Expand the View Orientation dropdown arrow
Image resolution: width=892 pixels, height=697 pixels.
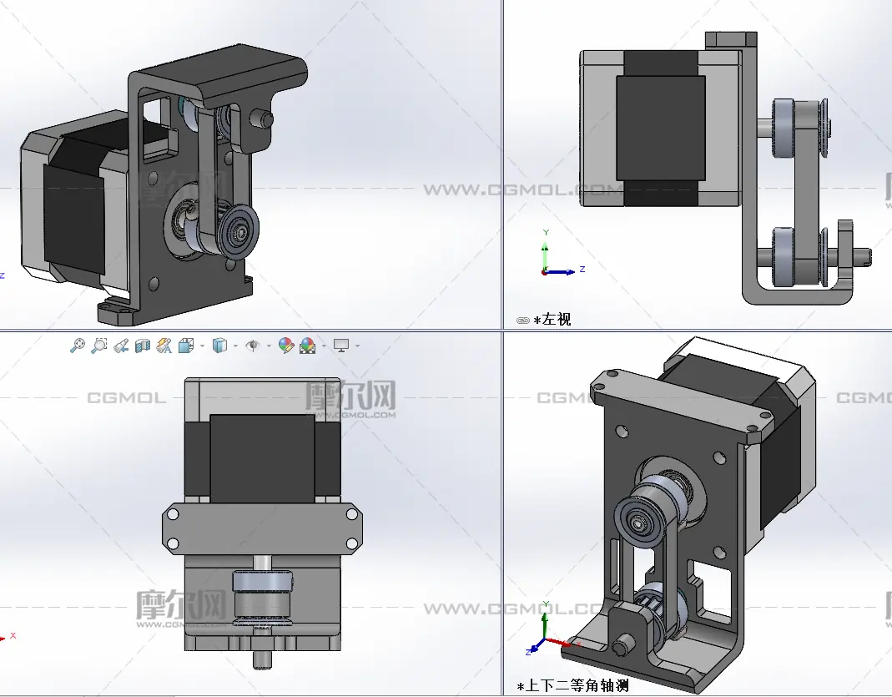click(x=201, y=346)
